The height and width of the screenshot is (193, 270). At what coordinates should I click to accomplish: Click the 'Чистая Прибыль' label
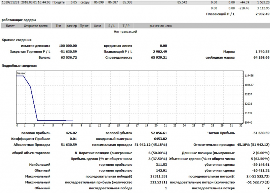point(221,133)
